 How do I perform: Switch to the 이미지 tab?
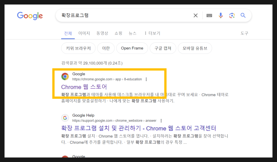(84, 33)
